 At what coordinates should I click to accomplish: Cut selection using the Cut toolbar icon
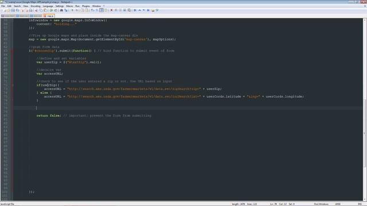36,10
